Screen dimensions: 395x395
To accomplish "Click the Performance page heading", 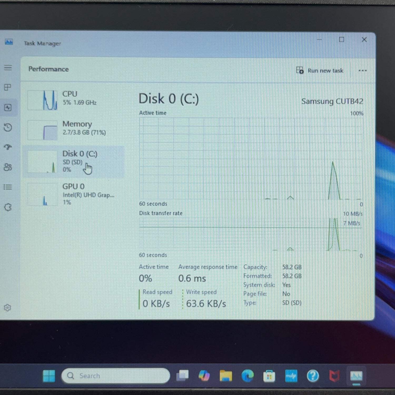I will point(48,69).
